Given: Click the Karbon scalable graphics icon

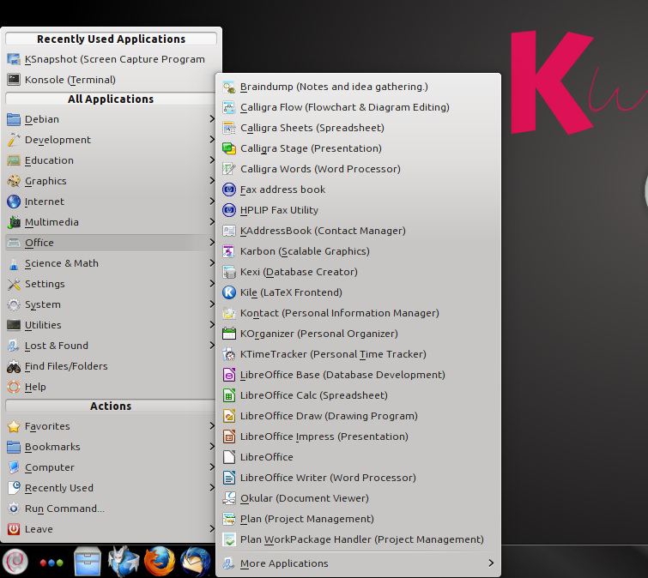Looking at the screenshot, I should [229, 251].
